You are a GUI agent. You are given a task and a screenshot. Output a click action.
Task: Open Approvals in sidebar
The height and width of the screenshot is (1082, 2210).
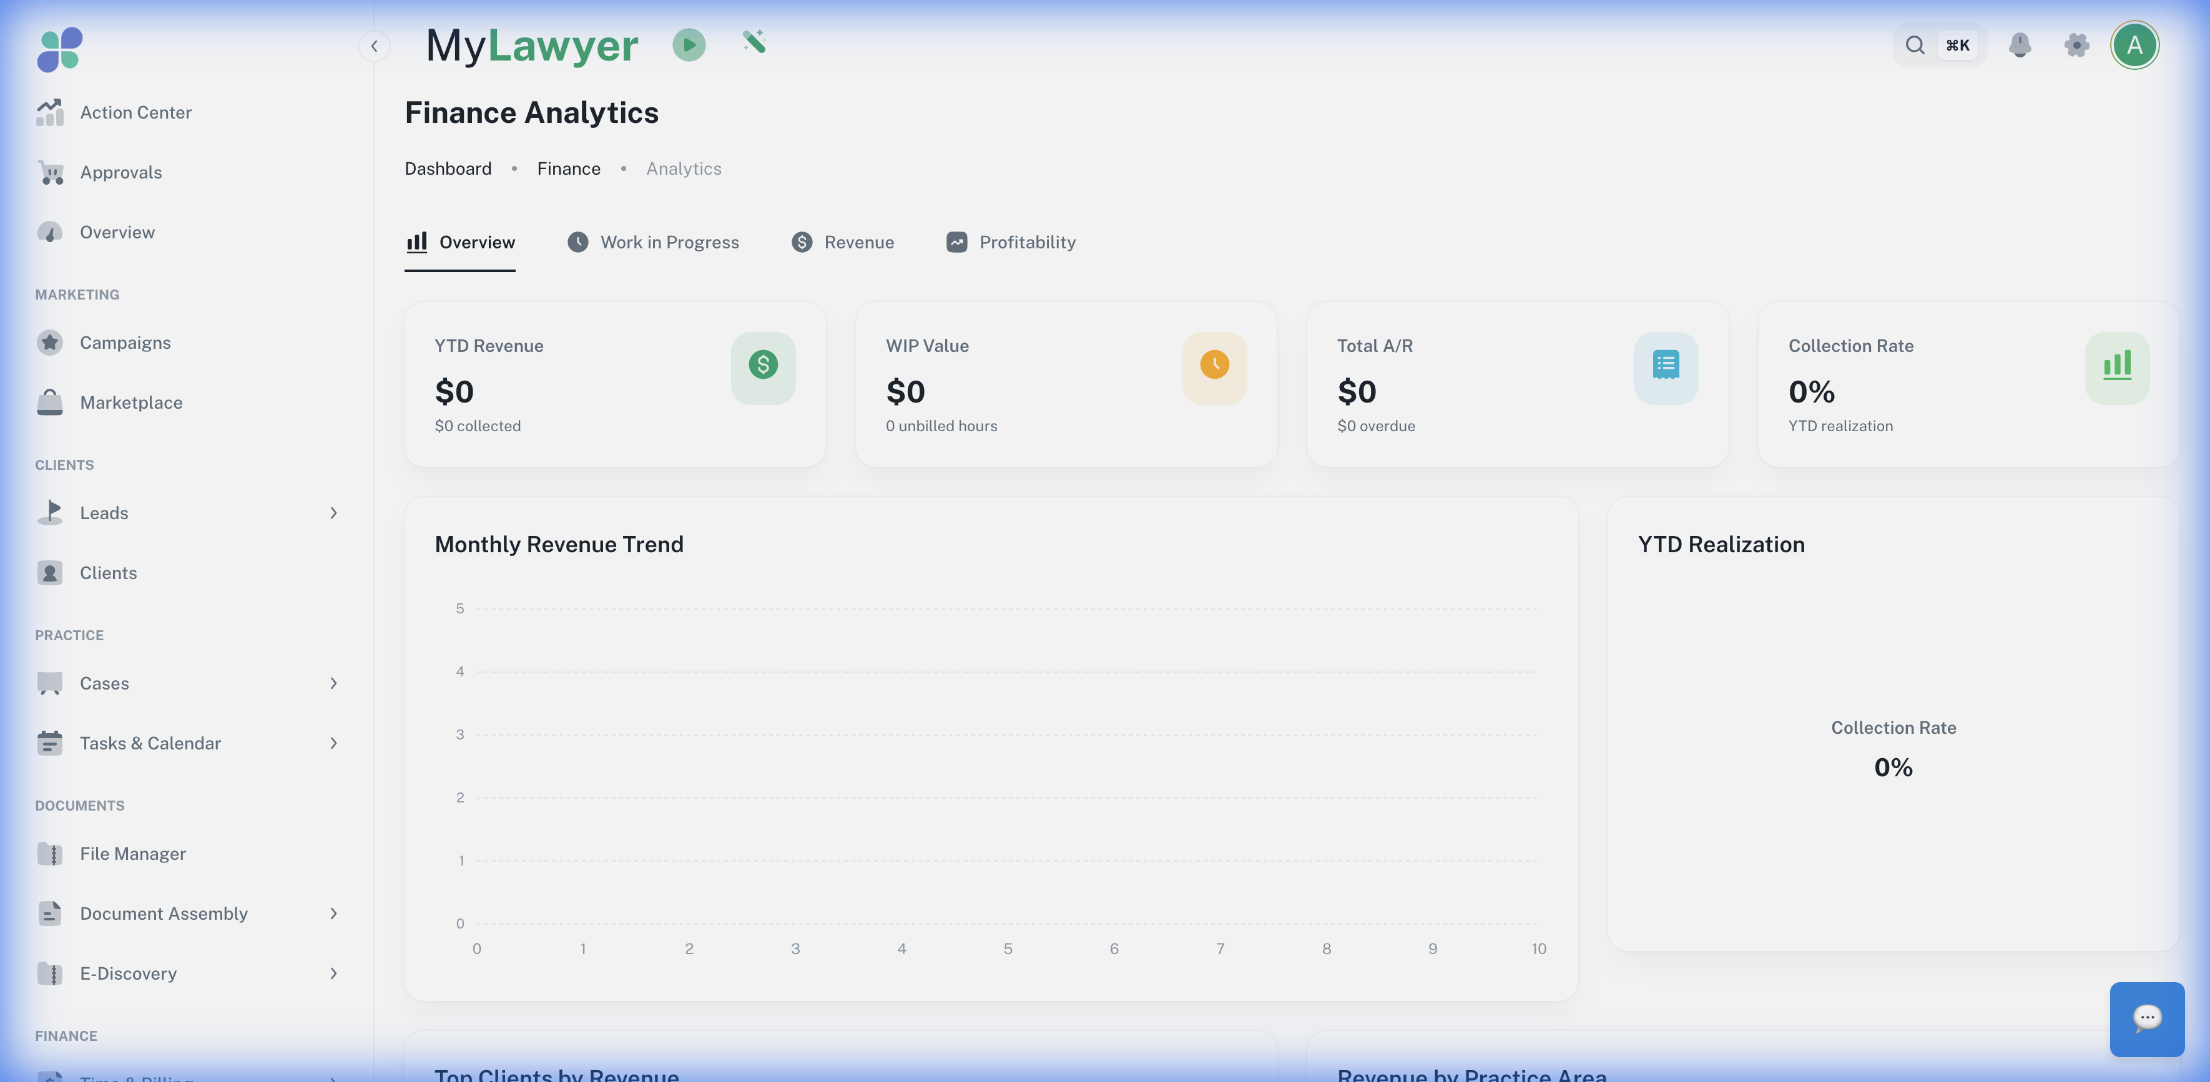[x=187, y=172]
